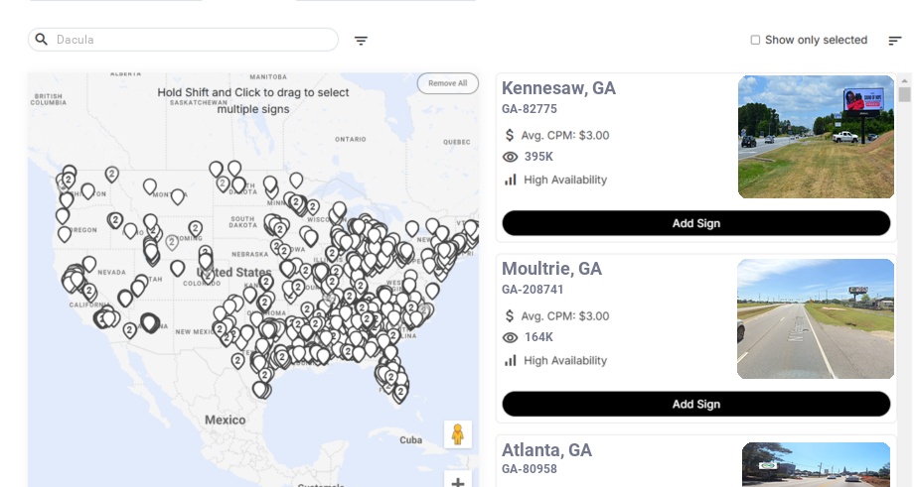Open the filter options icon beside search
Viewport: 914px width, 487px height.
point(362,41)
